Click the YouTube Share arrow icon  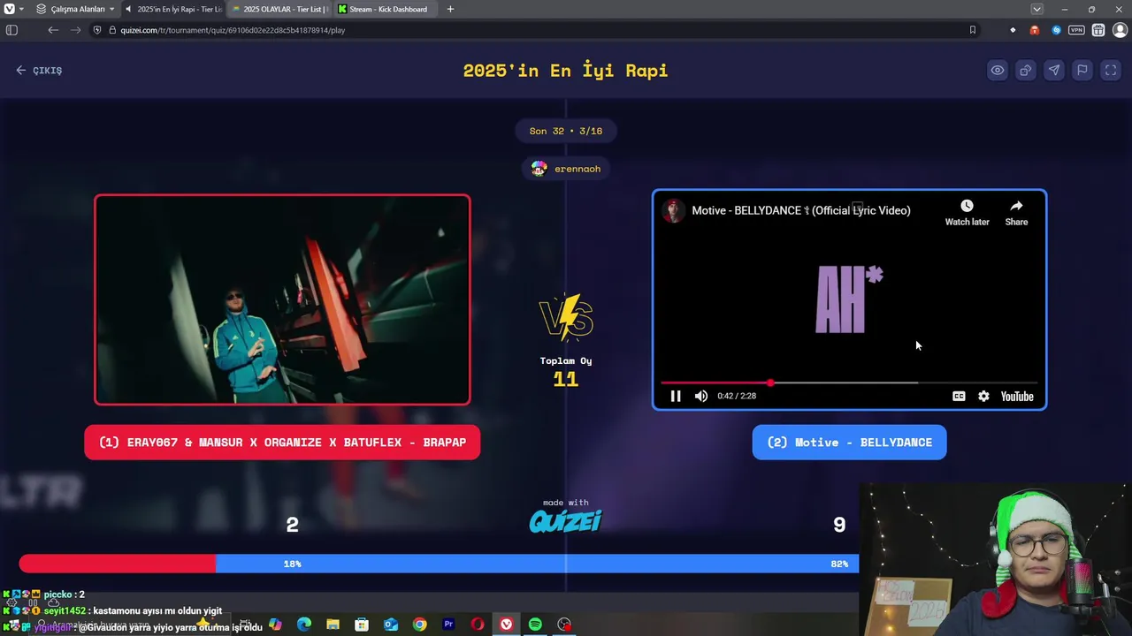(1016, 212)
